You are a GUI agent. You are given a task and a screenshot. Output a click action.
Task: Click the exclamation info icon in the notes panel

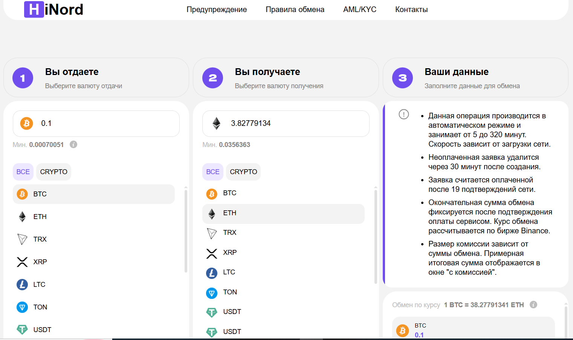click(x=404, y=114)
